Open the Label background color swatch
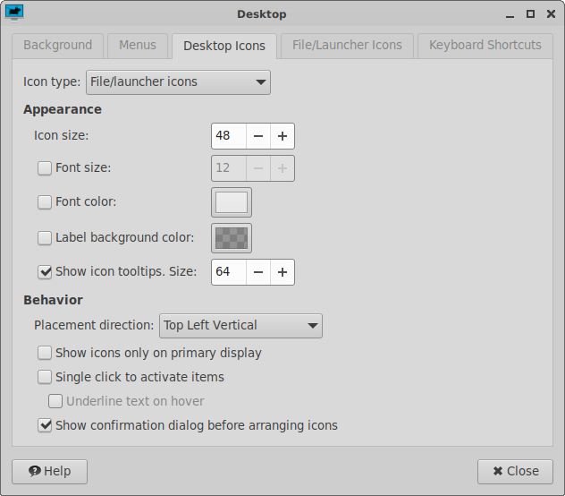Viewport: 565px width, 496px height. coord(232,238)
